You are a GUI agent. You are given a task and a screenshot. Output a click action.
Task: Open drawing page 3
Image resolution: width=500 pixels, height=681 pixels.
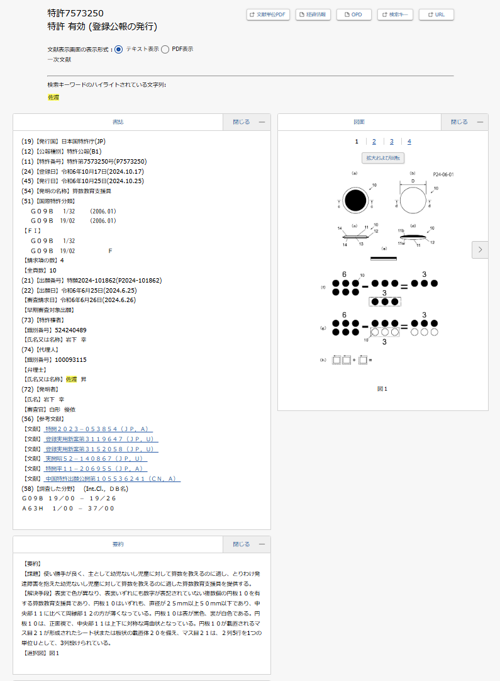tap(392, 142)
